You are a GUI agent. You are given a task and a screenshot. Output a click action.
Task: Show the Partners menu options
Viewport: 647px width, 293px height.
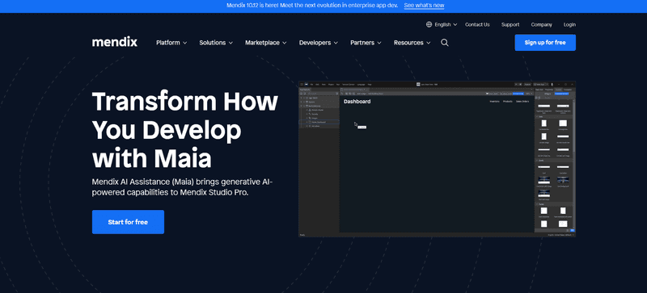coord(366,43)
